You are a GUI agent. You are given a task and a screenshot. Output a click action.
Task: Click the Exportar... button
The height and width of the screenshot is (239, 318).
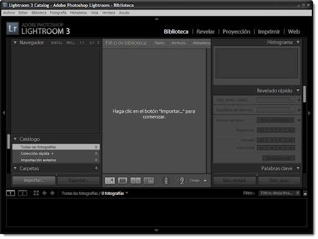78,180
